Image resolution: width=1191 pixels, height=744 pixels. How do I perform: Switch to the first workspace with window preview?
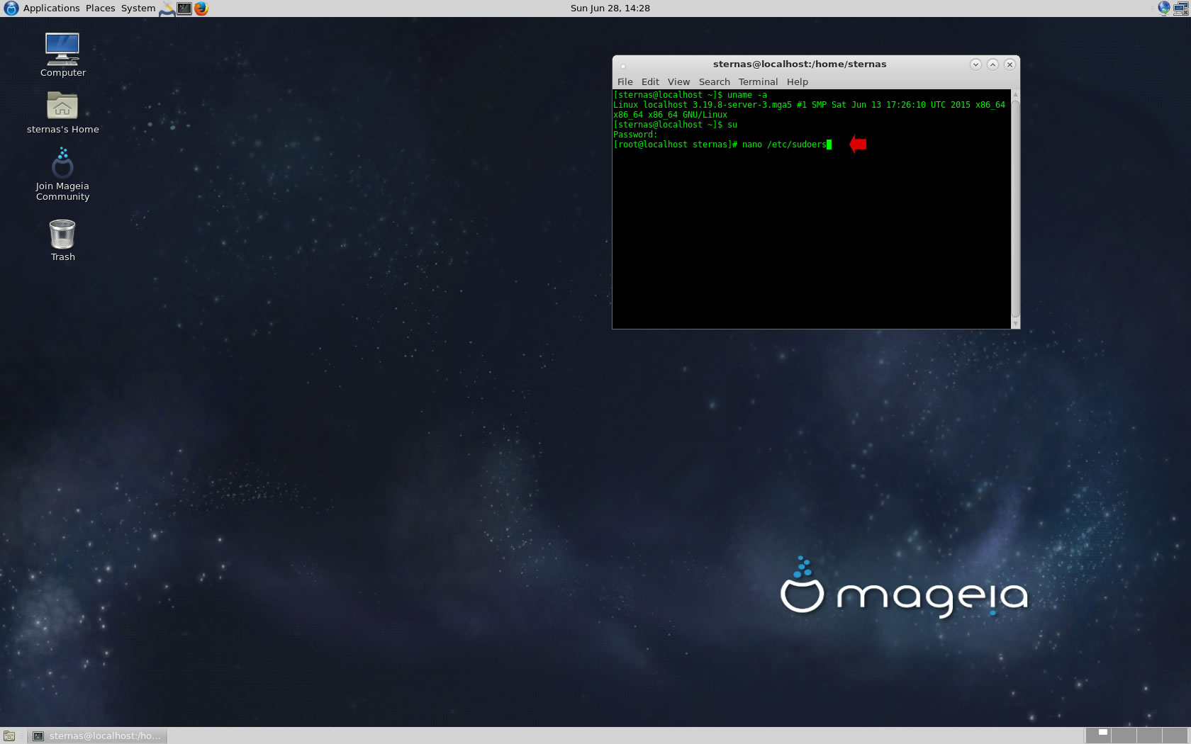point(1097,735)
